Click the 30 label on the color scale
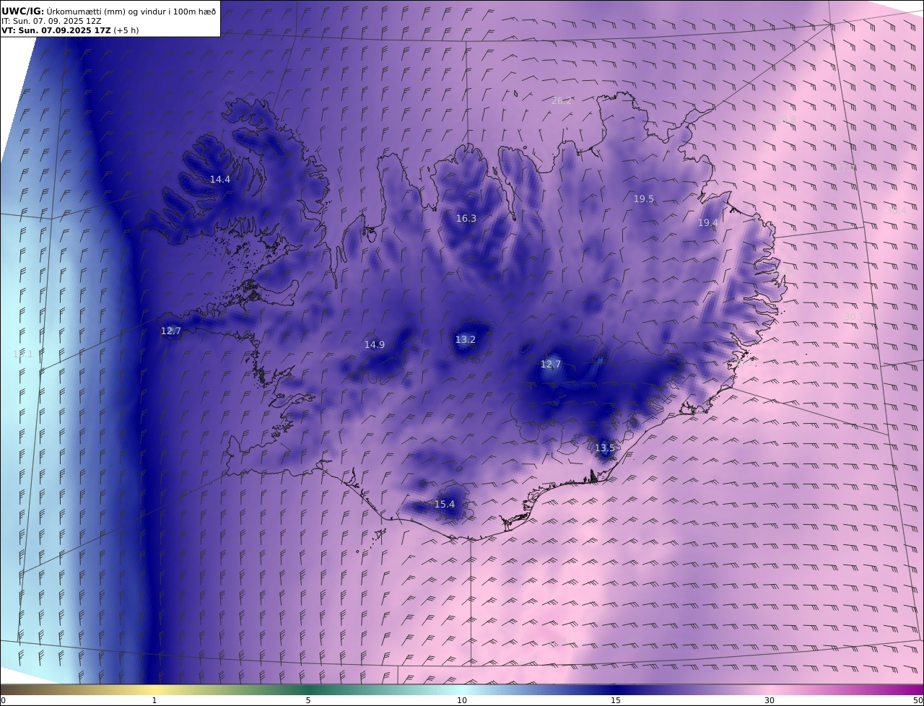 pos(770,700)
